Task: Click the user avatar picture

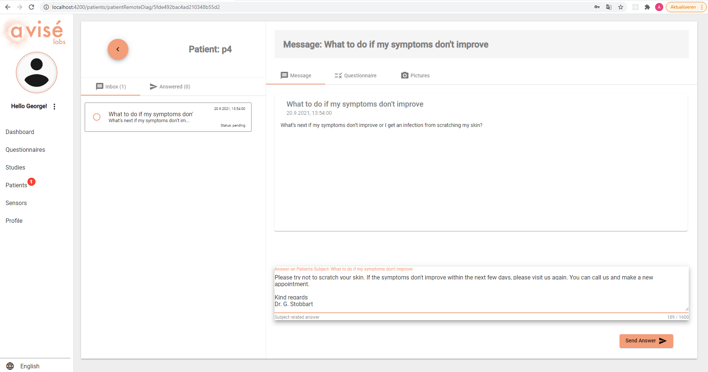Action: 37,73
